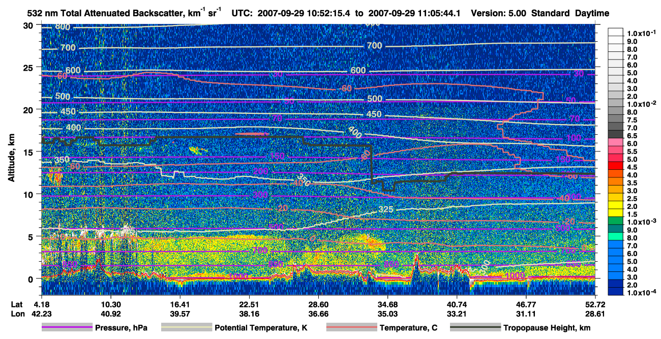Click the color bar label '2.5'
Viewport: 661px width, 339px height.
tap(632, 199)
